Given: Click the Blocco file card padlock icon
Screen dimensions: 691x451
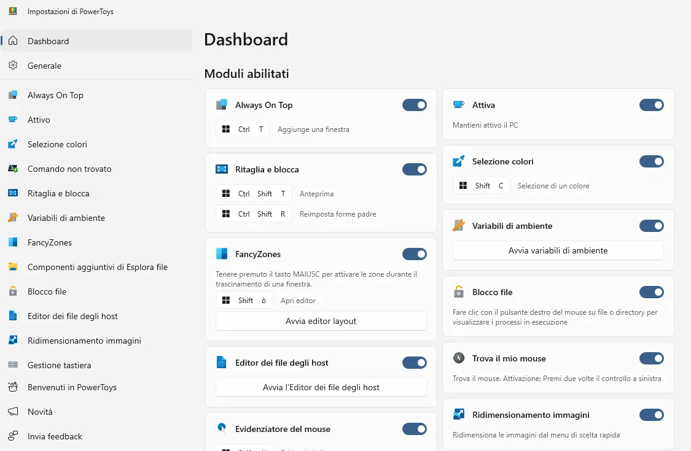Looking at the screenshot, I should (x=459, y=291).
